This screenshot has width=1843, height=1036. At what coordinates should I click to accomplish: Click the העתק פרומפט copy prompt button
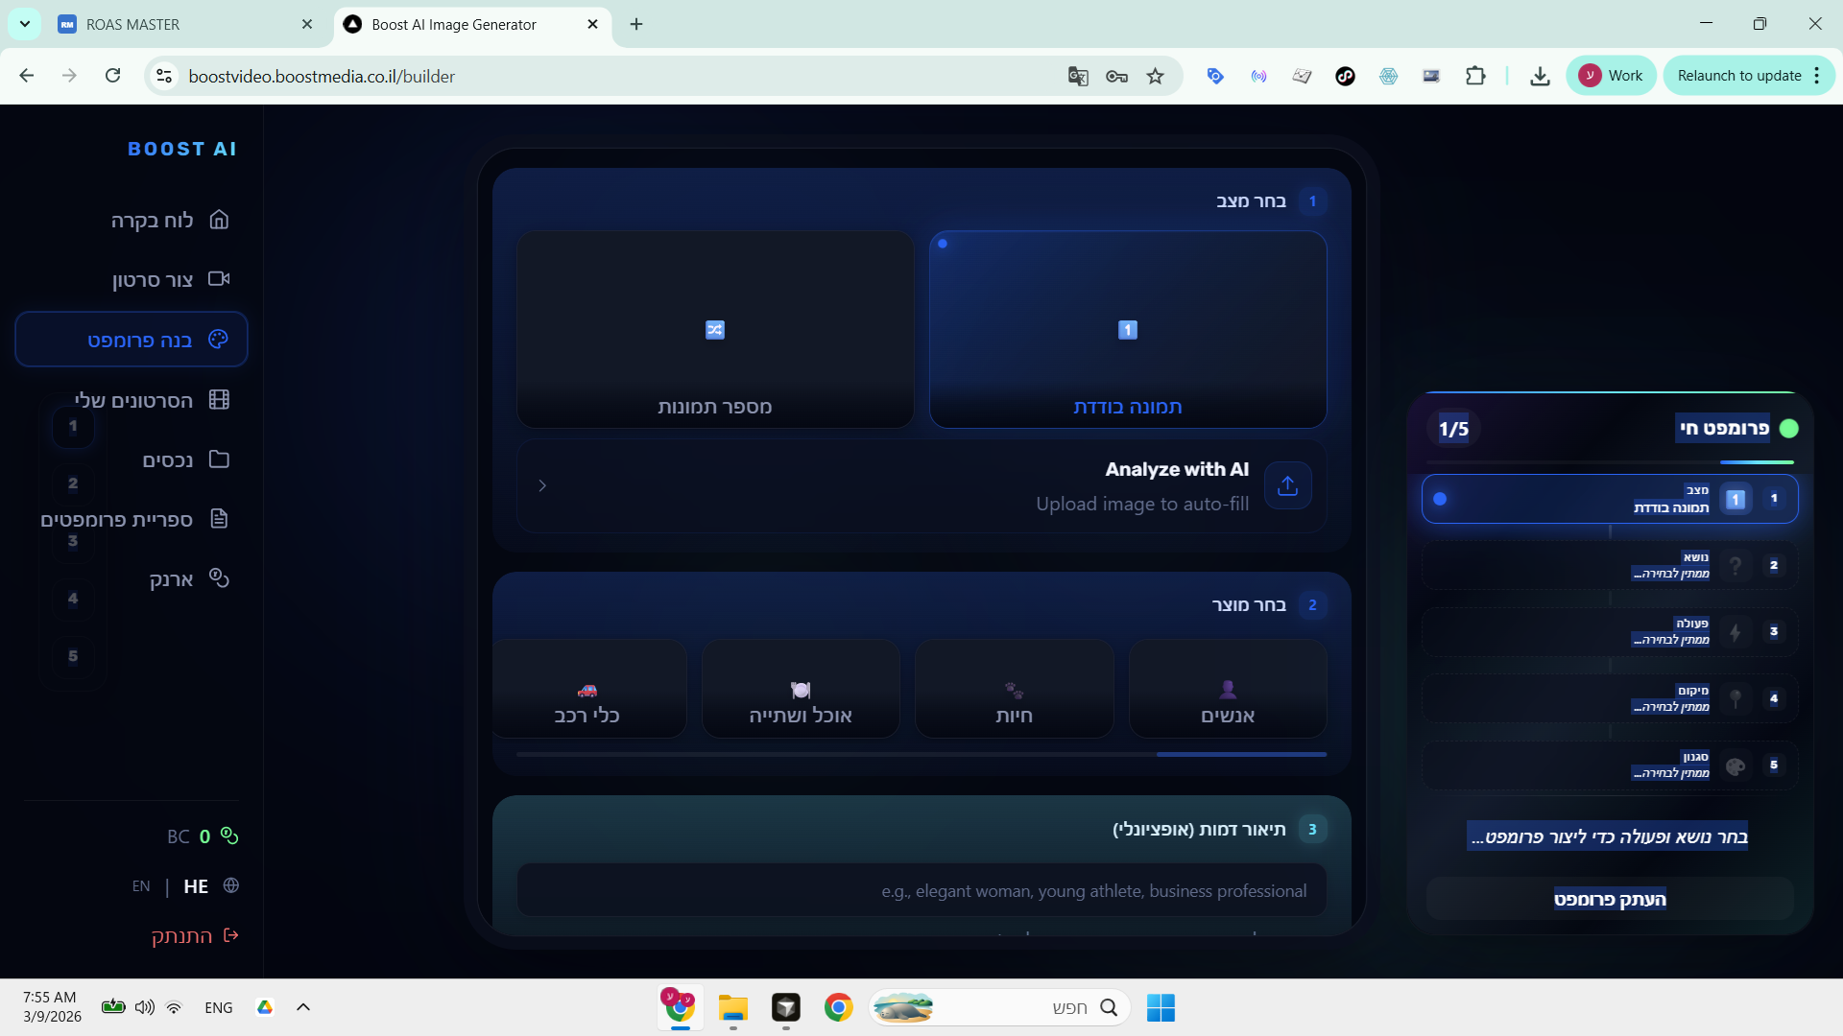coord(1610,899)
